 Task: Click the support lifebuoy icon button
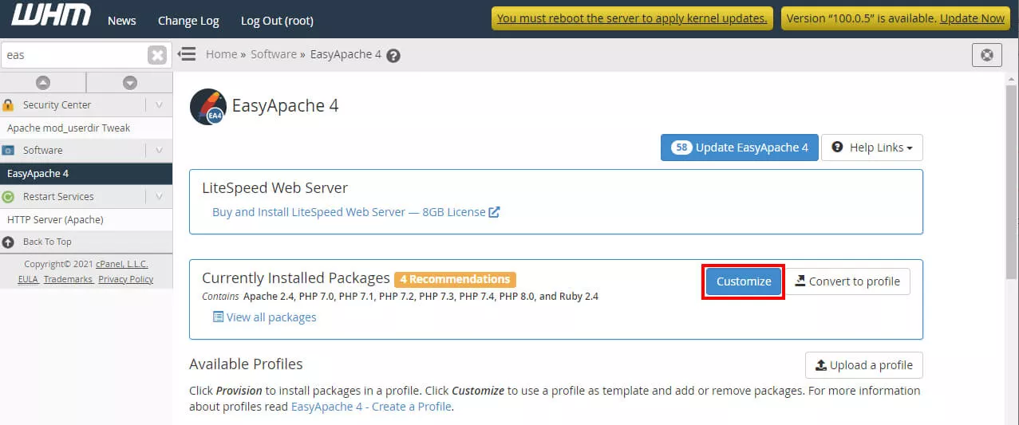tap(987, 55)
